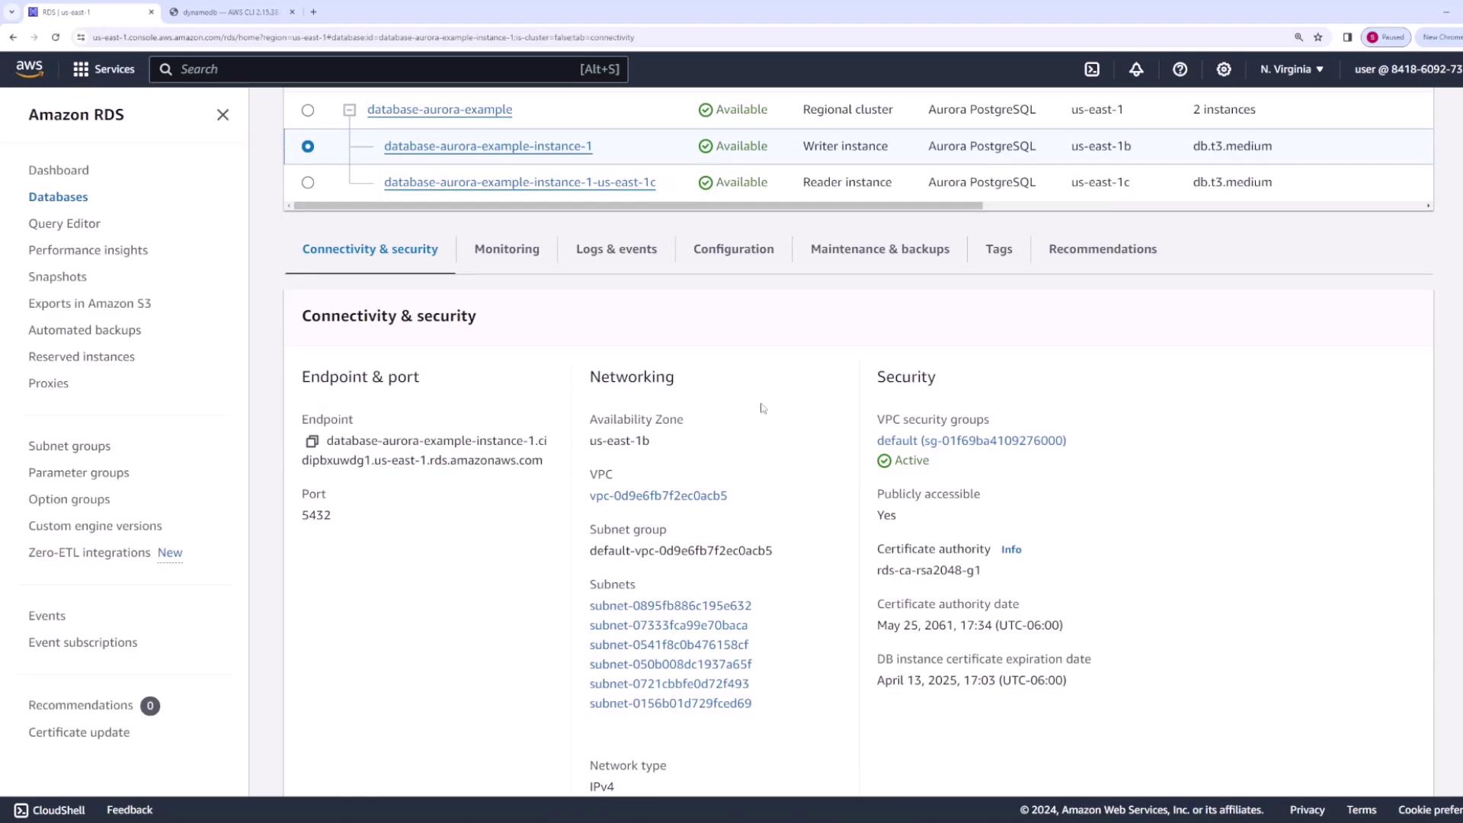Open the N. Virginia region dropdown
The image size is (1463, 823).
1292,69
